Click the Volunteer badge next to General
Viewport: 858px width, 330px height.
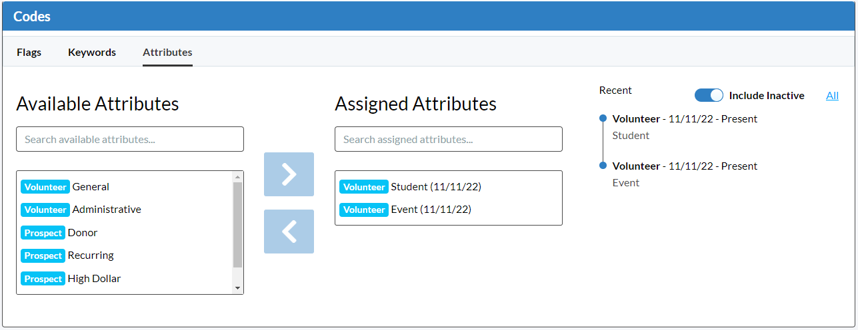pos(45,187)
